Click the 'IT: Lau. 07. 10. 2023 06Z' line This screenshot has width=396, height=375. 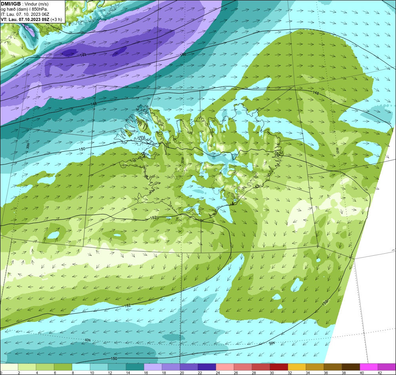pyautogui.click(x=25, y=14)
